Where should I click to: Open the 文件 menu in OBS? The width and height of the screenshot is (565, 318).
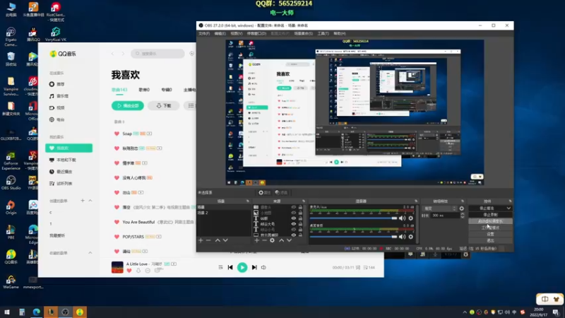[x=204, y=33]
